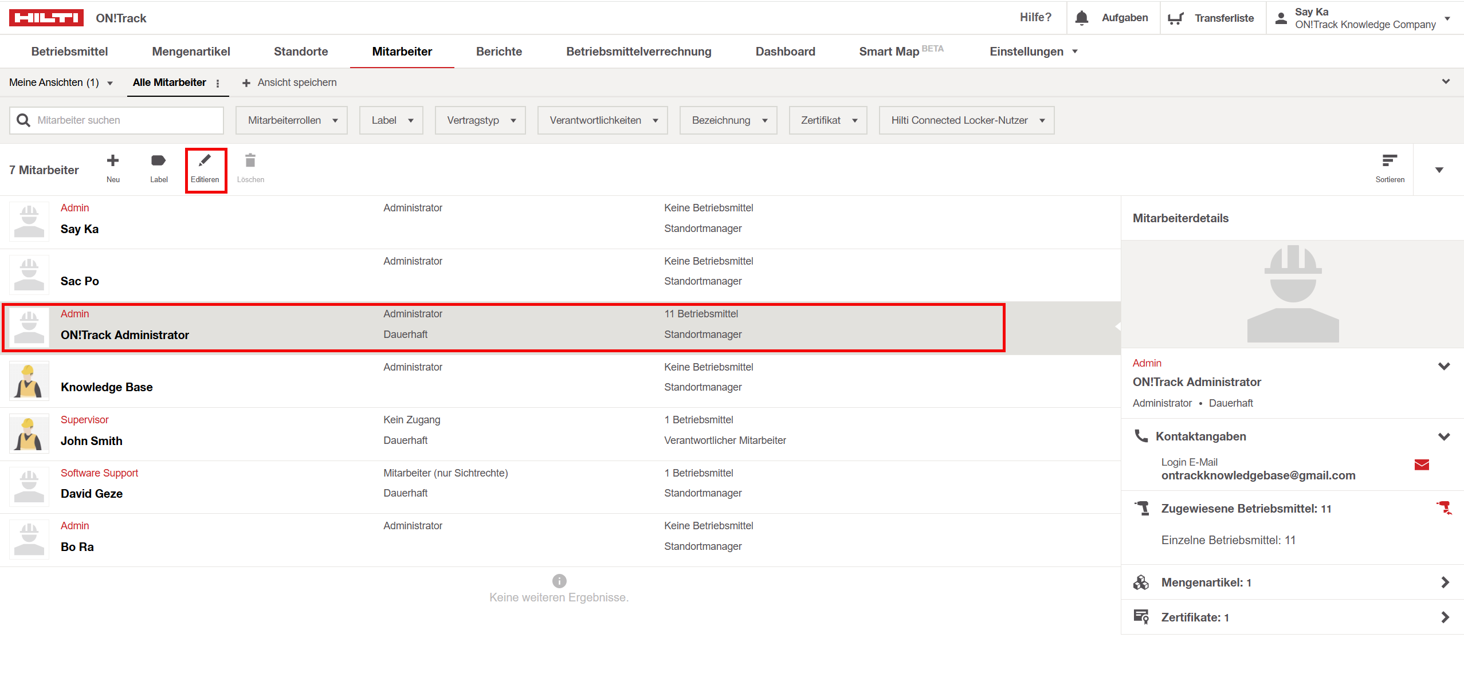Click ontrackknowledgebase@gmail.com email address

(1258, 475)
